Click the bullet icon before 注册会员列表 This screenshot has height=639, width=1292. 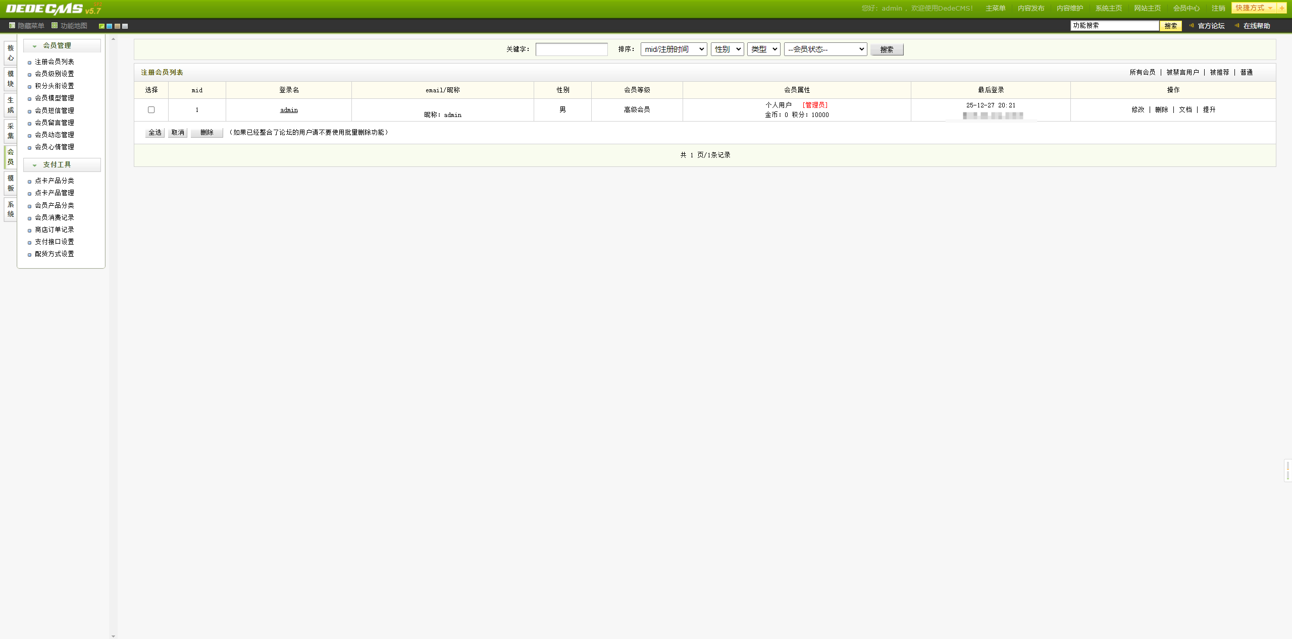pyautogui.click(x=29, y=63)
